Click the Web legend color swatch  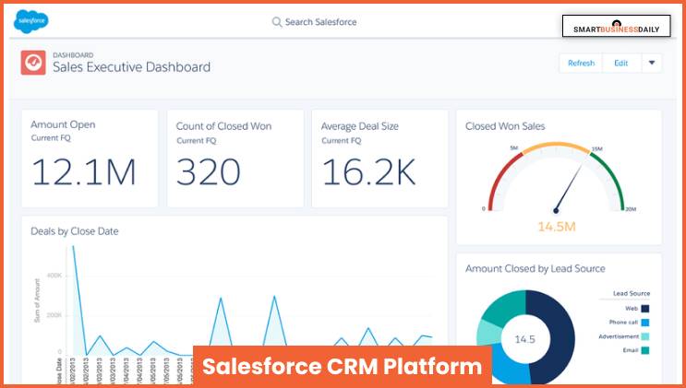644,309
